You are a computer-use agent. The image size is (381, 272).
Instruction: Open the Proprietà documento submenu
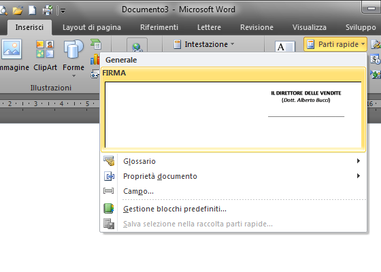coord(233,176)
